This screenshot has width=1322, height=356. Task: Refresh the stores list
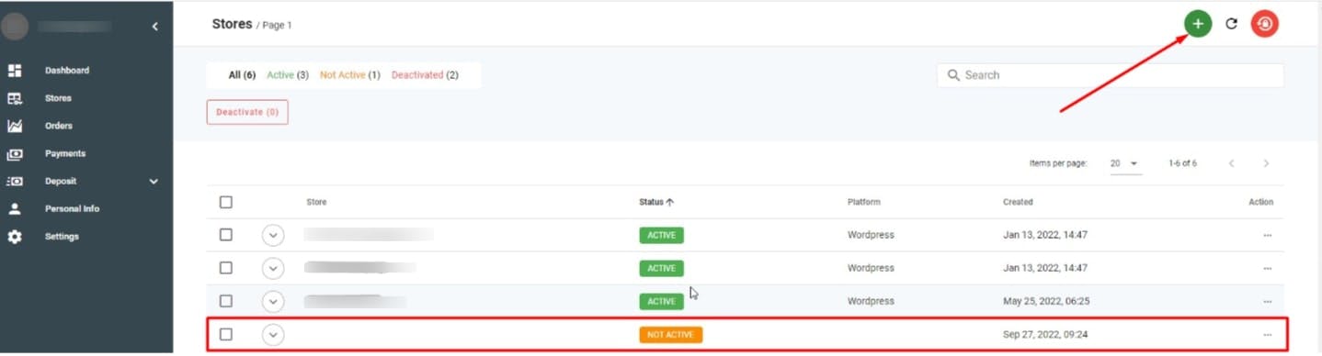(1232, 24)
